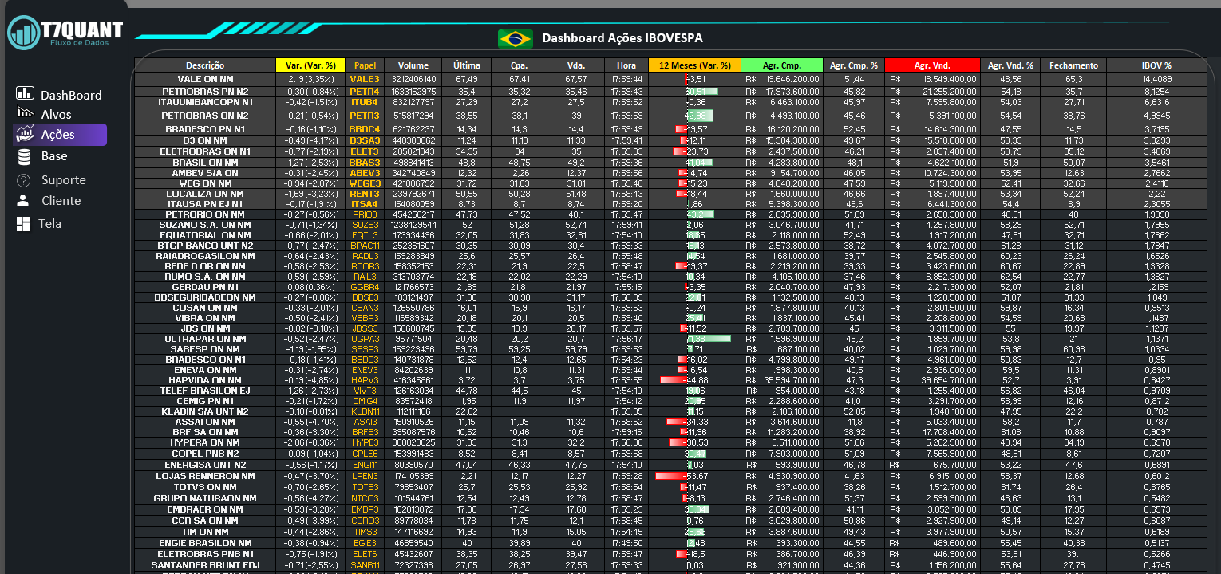Select the MGLU3-like HAPV3 ticker cell
Viewport: 1221px width, 574px height.
[x=365, y=380]
